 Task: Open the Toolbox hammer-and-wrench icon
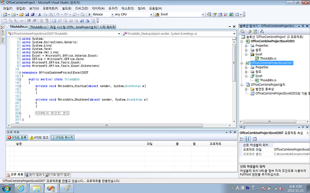(226, 15)
